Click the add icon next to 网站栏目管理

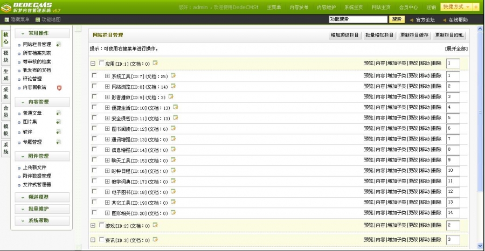59,44
